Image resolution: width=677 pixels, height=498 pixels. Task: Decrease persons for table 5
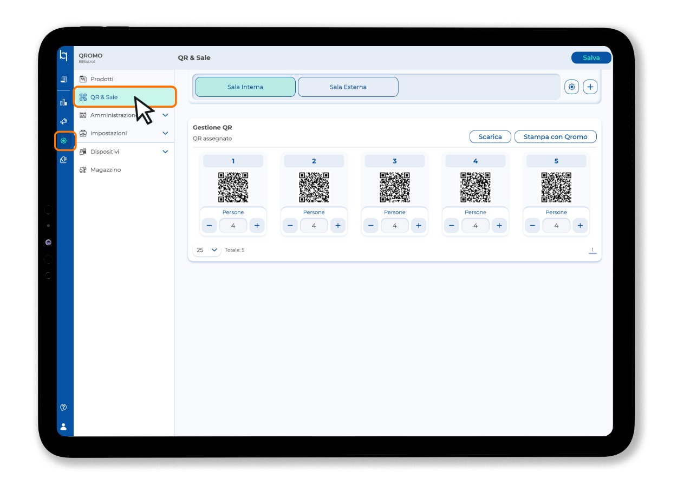click(532, 226)
